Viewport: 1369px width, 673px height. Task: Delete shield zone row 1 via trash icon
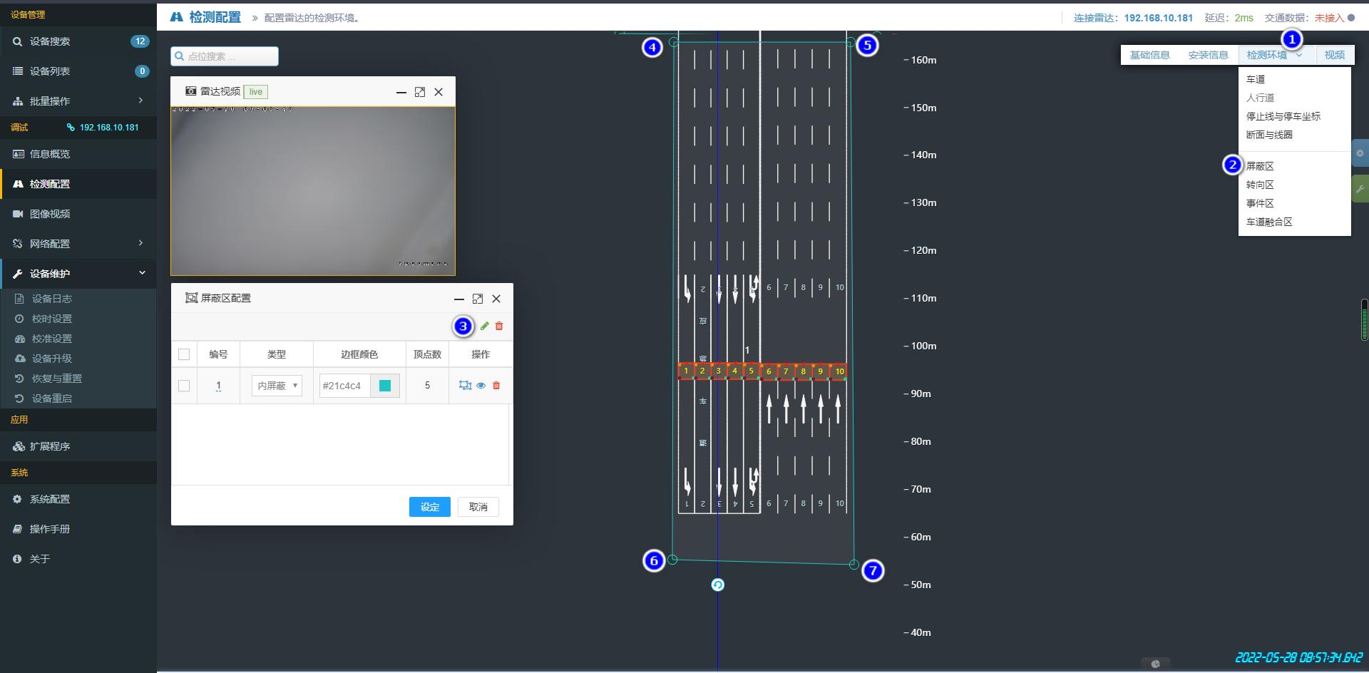tap(496, 386)
